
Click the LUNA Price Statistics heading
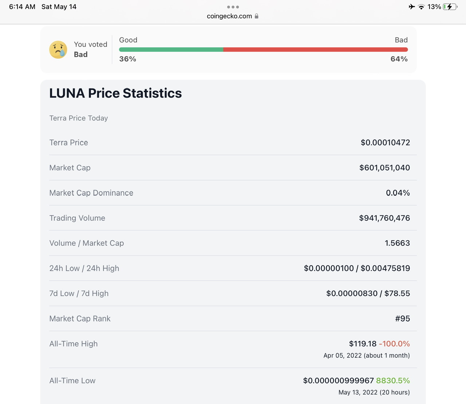[x=115, y=93]
